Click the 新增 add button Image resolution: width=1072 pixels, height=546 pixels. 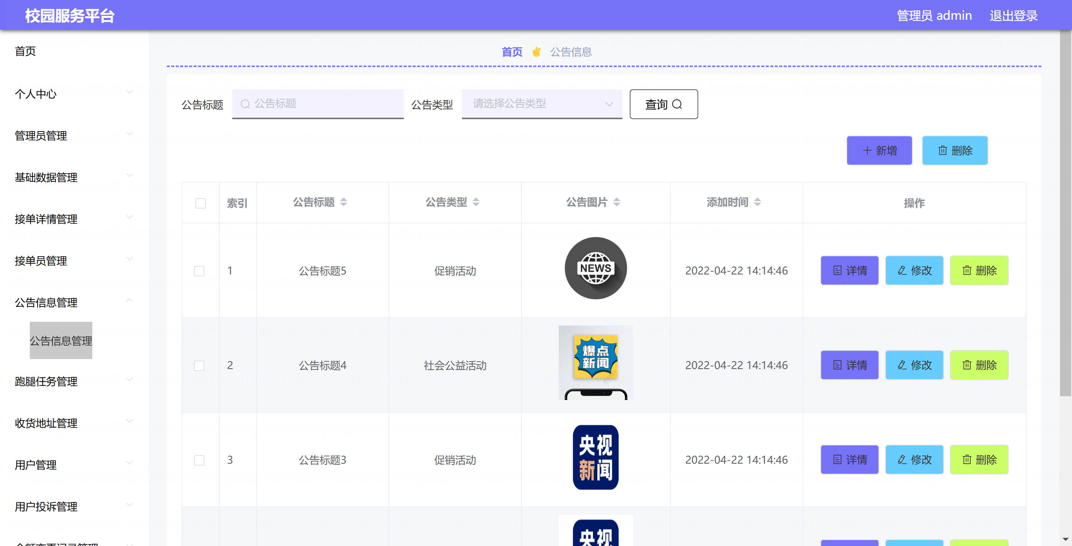coord(879,150)
